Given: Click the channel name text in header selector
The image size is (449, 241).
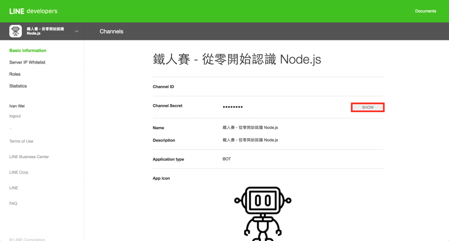Looking at the screenshot, I should pos(45,31).
